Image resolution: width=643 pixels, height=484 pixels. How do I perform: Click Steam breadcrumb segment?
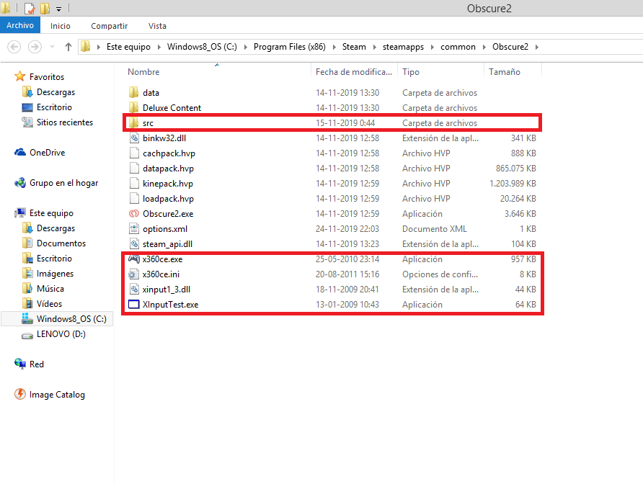pyautogui.click(x=354, y=47)
